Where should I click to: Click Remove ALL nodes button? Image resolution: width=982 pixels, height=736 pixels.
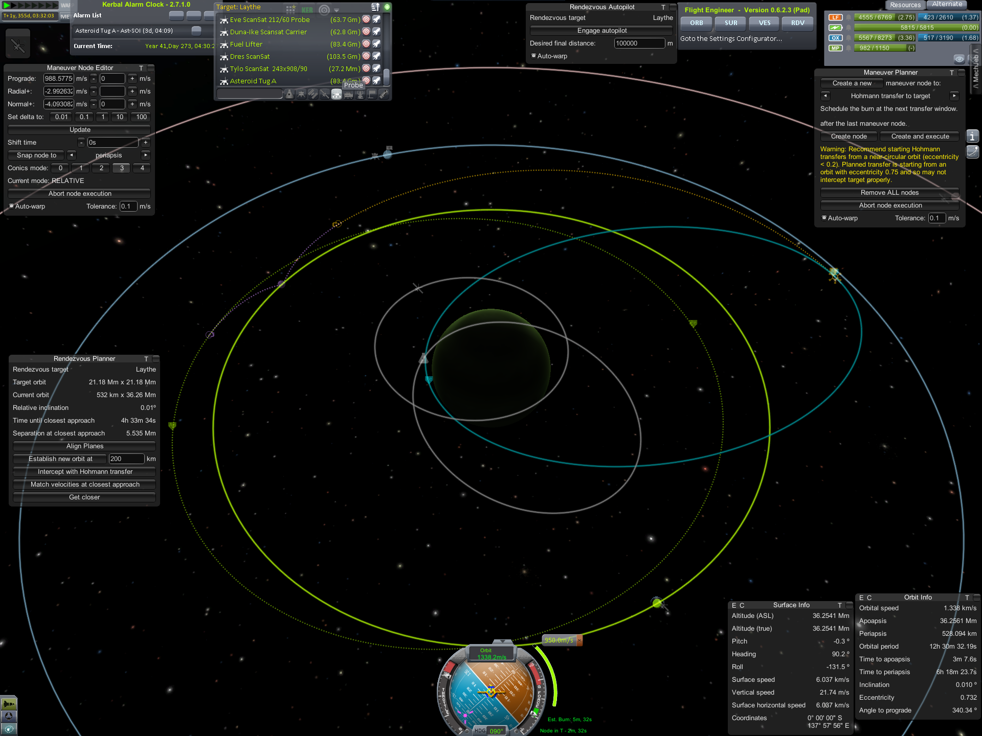coord(890,193)
